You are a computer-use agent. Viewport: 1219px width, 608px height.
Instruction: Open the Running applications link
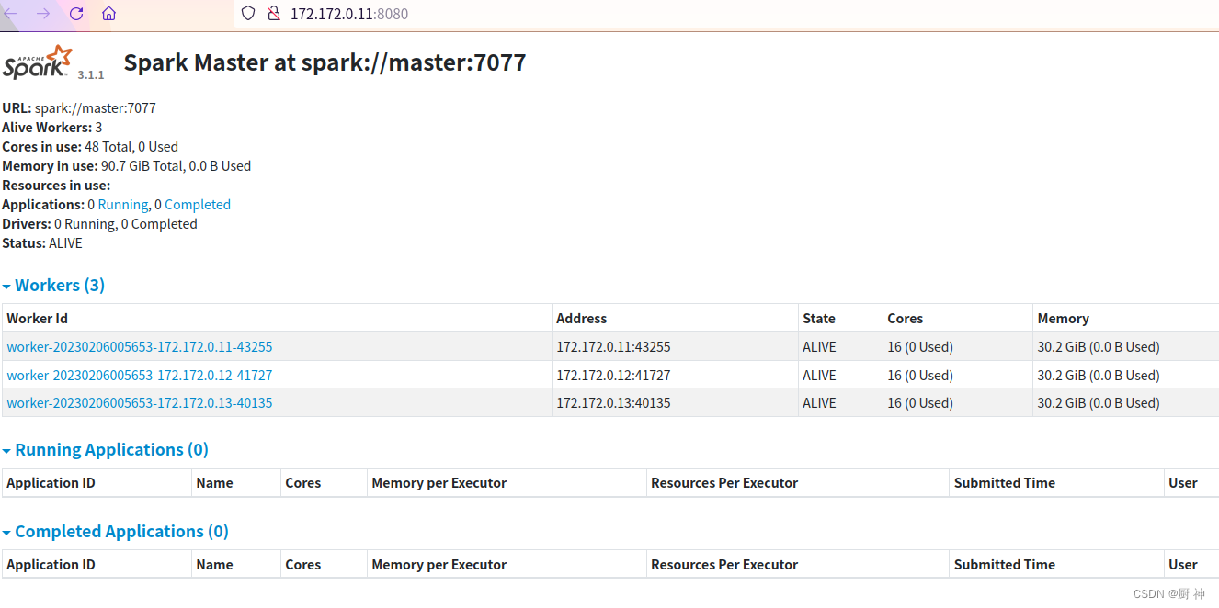pos(122,204)
